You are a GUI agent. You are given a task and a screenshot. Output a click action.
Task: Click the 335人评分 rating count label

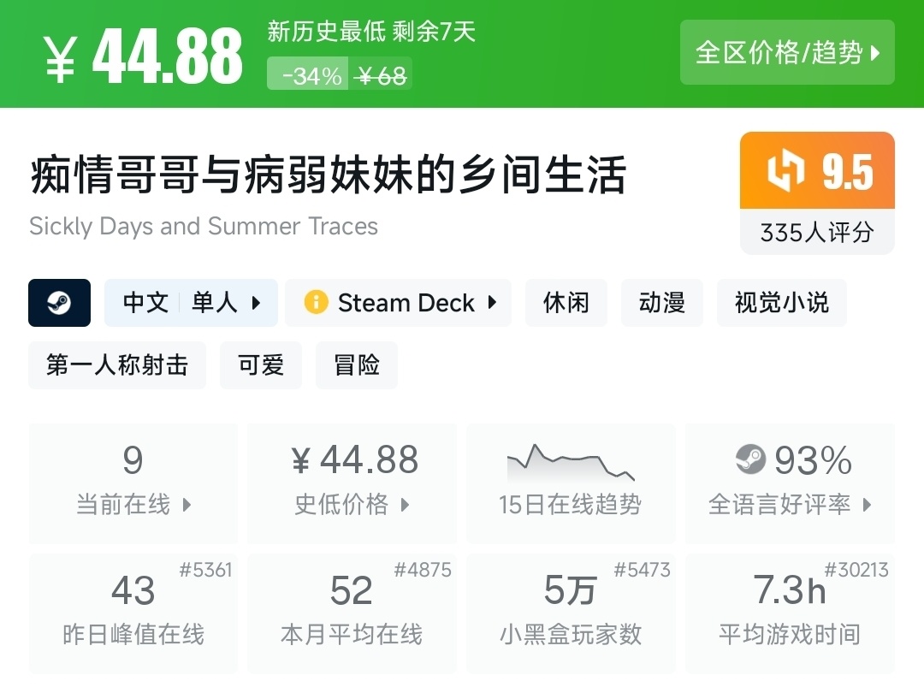[x=817, y=232]
